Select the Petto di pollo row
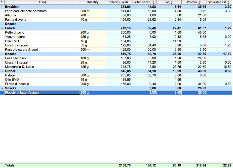 (x=15, y=33)
